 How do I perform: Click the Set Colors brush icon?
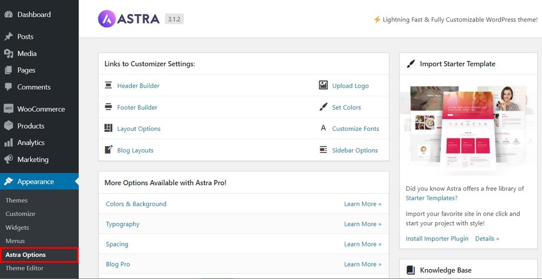(324, 107)
